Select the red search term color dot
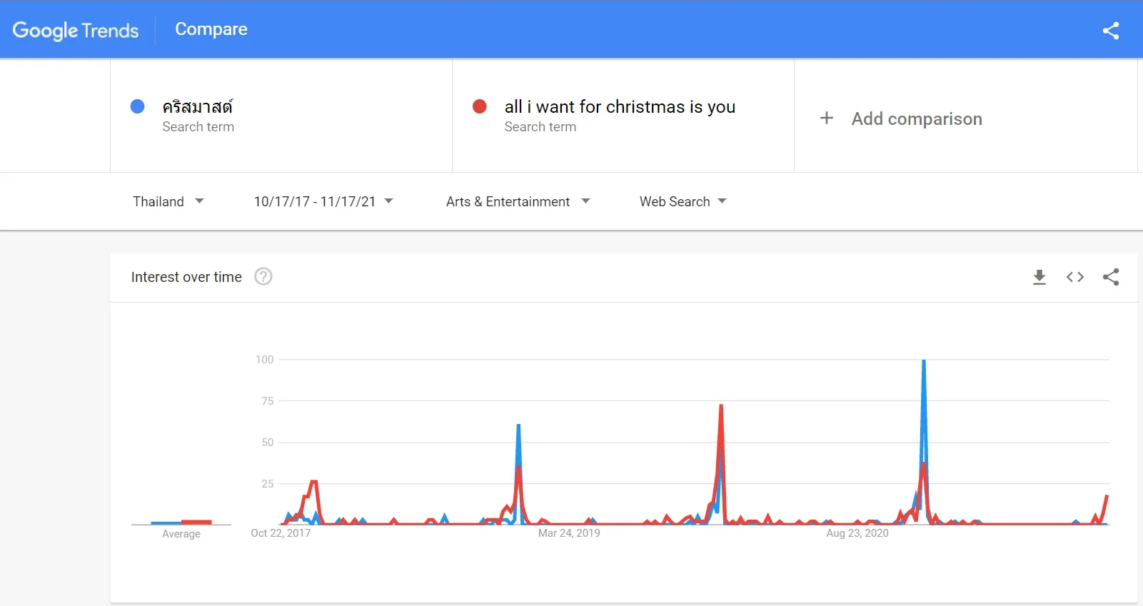1143x606 pixels. point(480,106)
